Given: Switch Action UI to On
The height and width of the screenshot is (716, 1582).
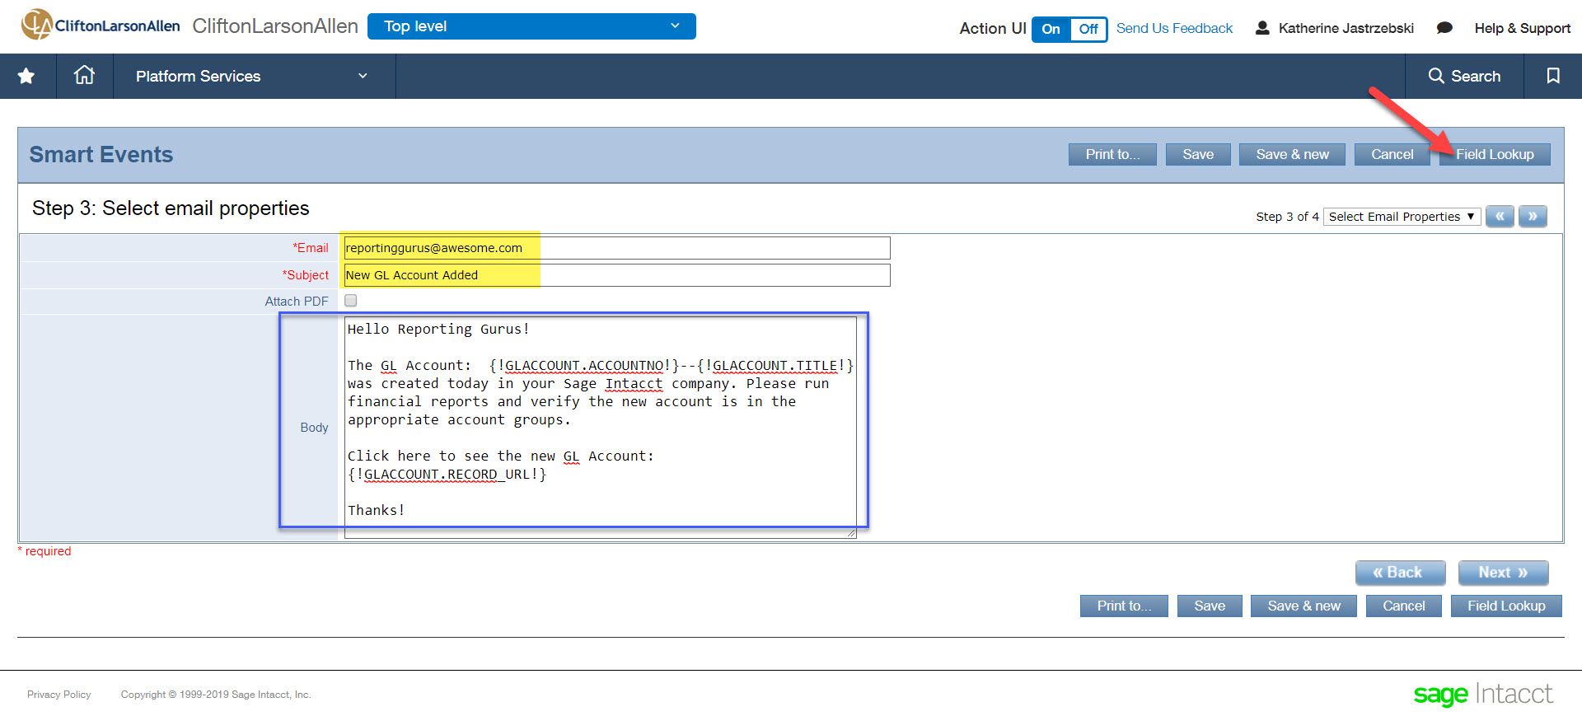Looking at the screenshot, I should 1051,29.
